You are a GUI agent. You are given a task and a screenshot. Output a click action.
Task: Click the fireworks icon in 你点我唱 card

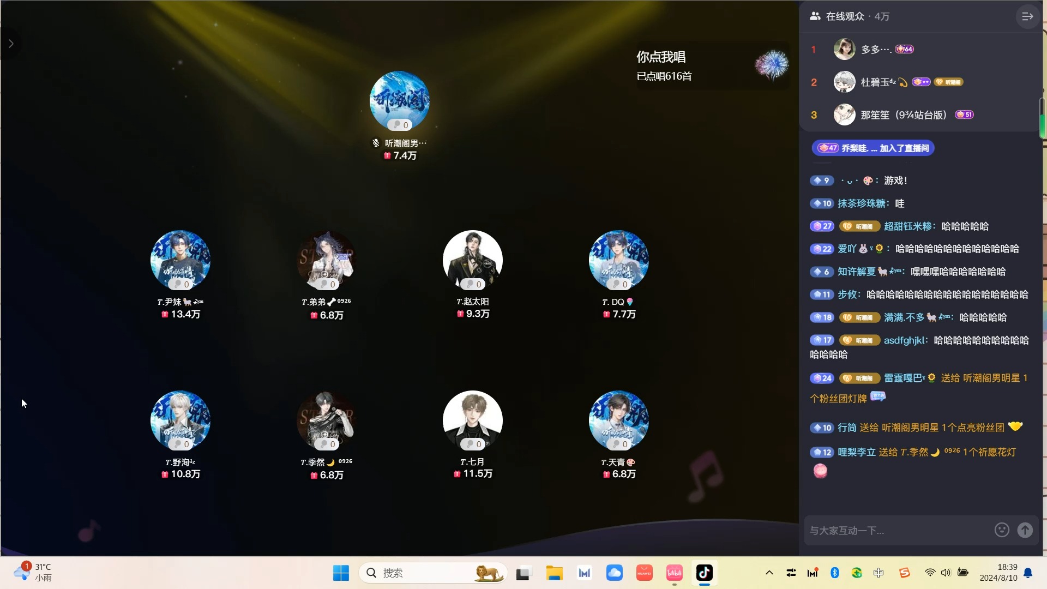pyautogui.click(x=772, y=65)
